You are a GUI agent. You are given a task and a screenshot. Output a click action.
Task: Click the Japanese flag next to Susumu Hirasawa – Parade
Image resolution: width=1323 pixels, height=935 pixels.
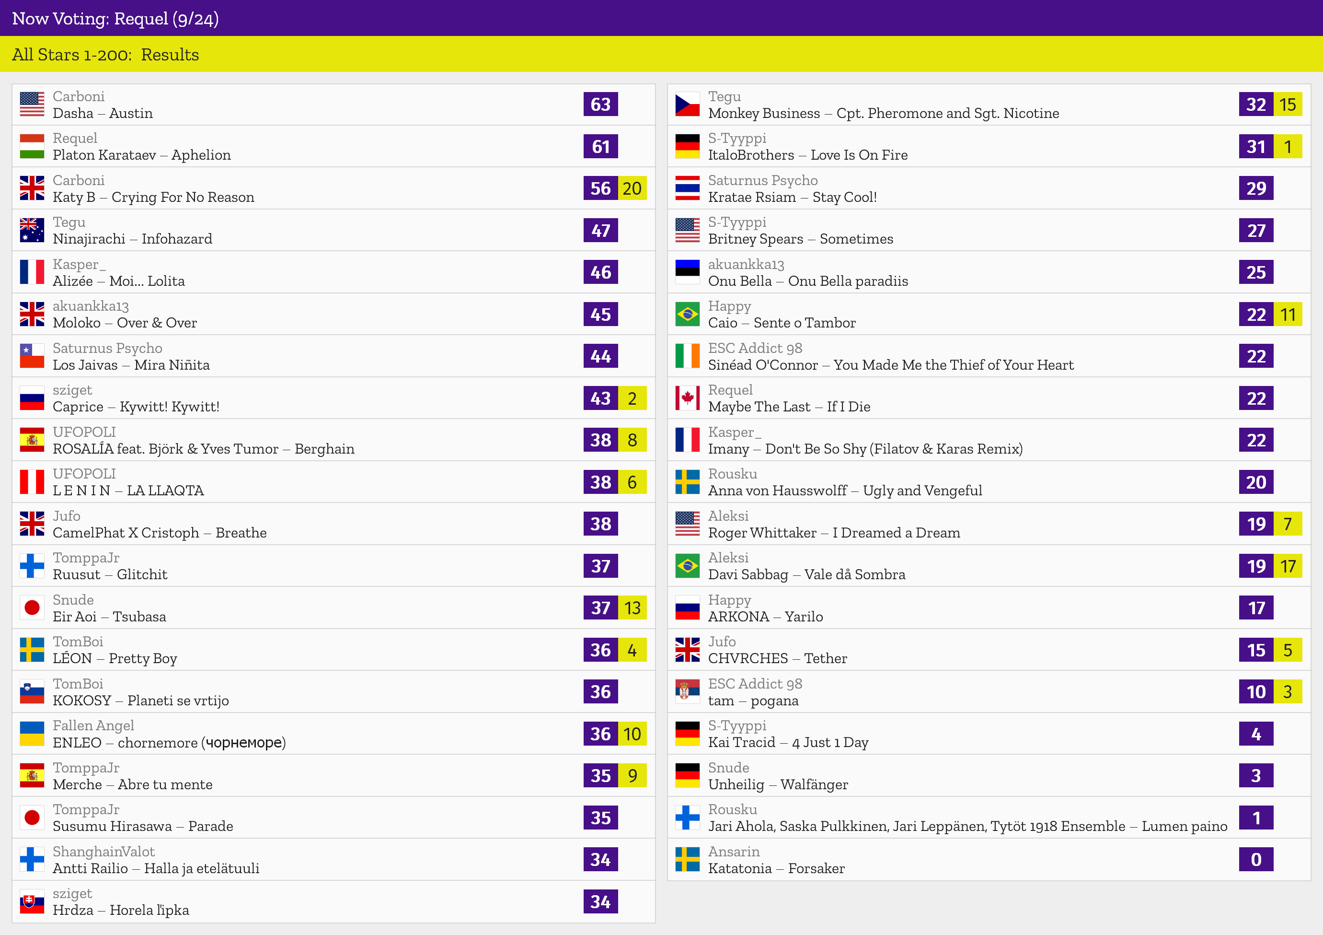pos(32,818)
